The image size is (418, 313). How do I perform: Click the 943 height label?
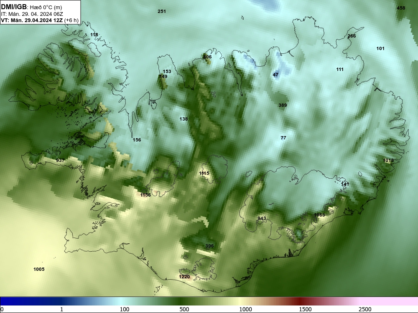point(262,218)
